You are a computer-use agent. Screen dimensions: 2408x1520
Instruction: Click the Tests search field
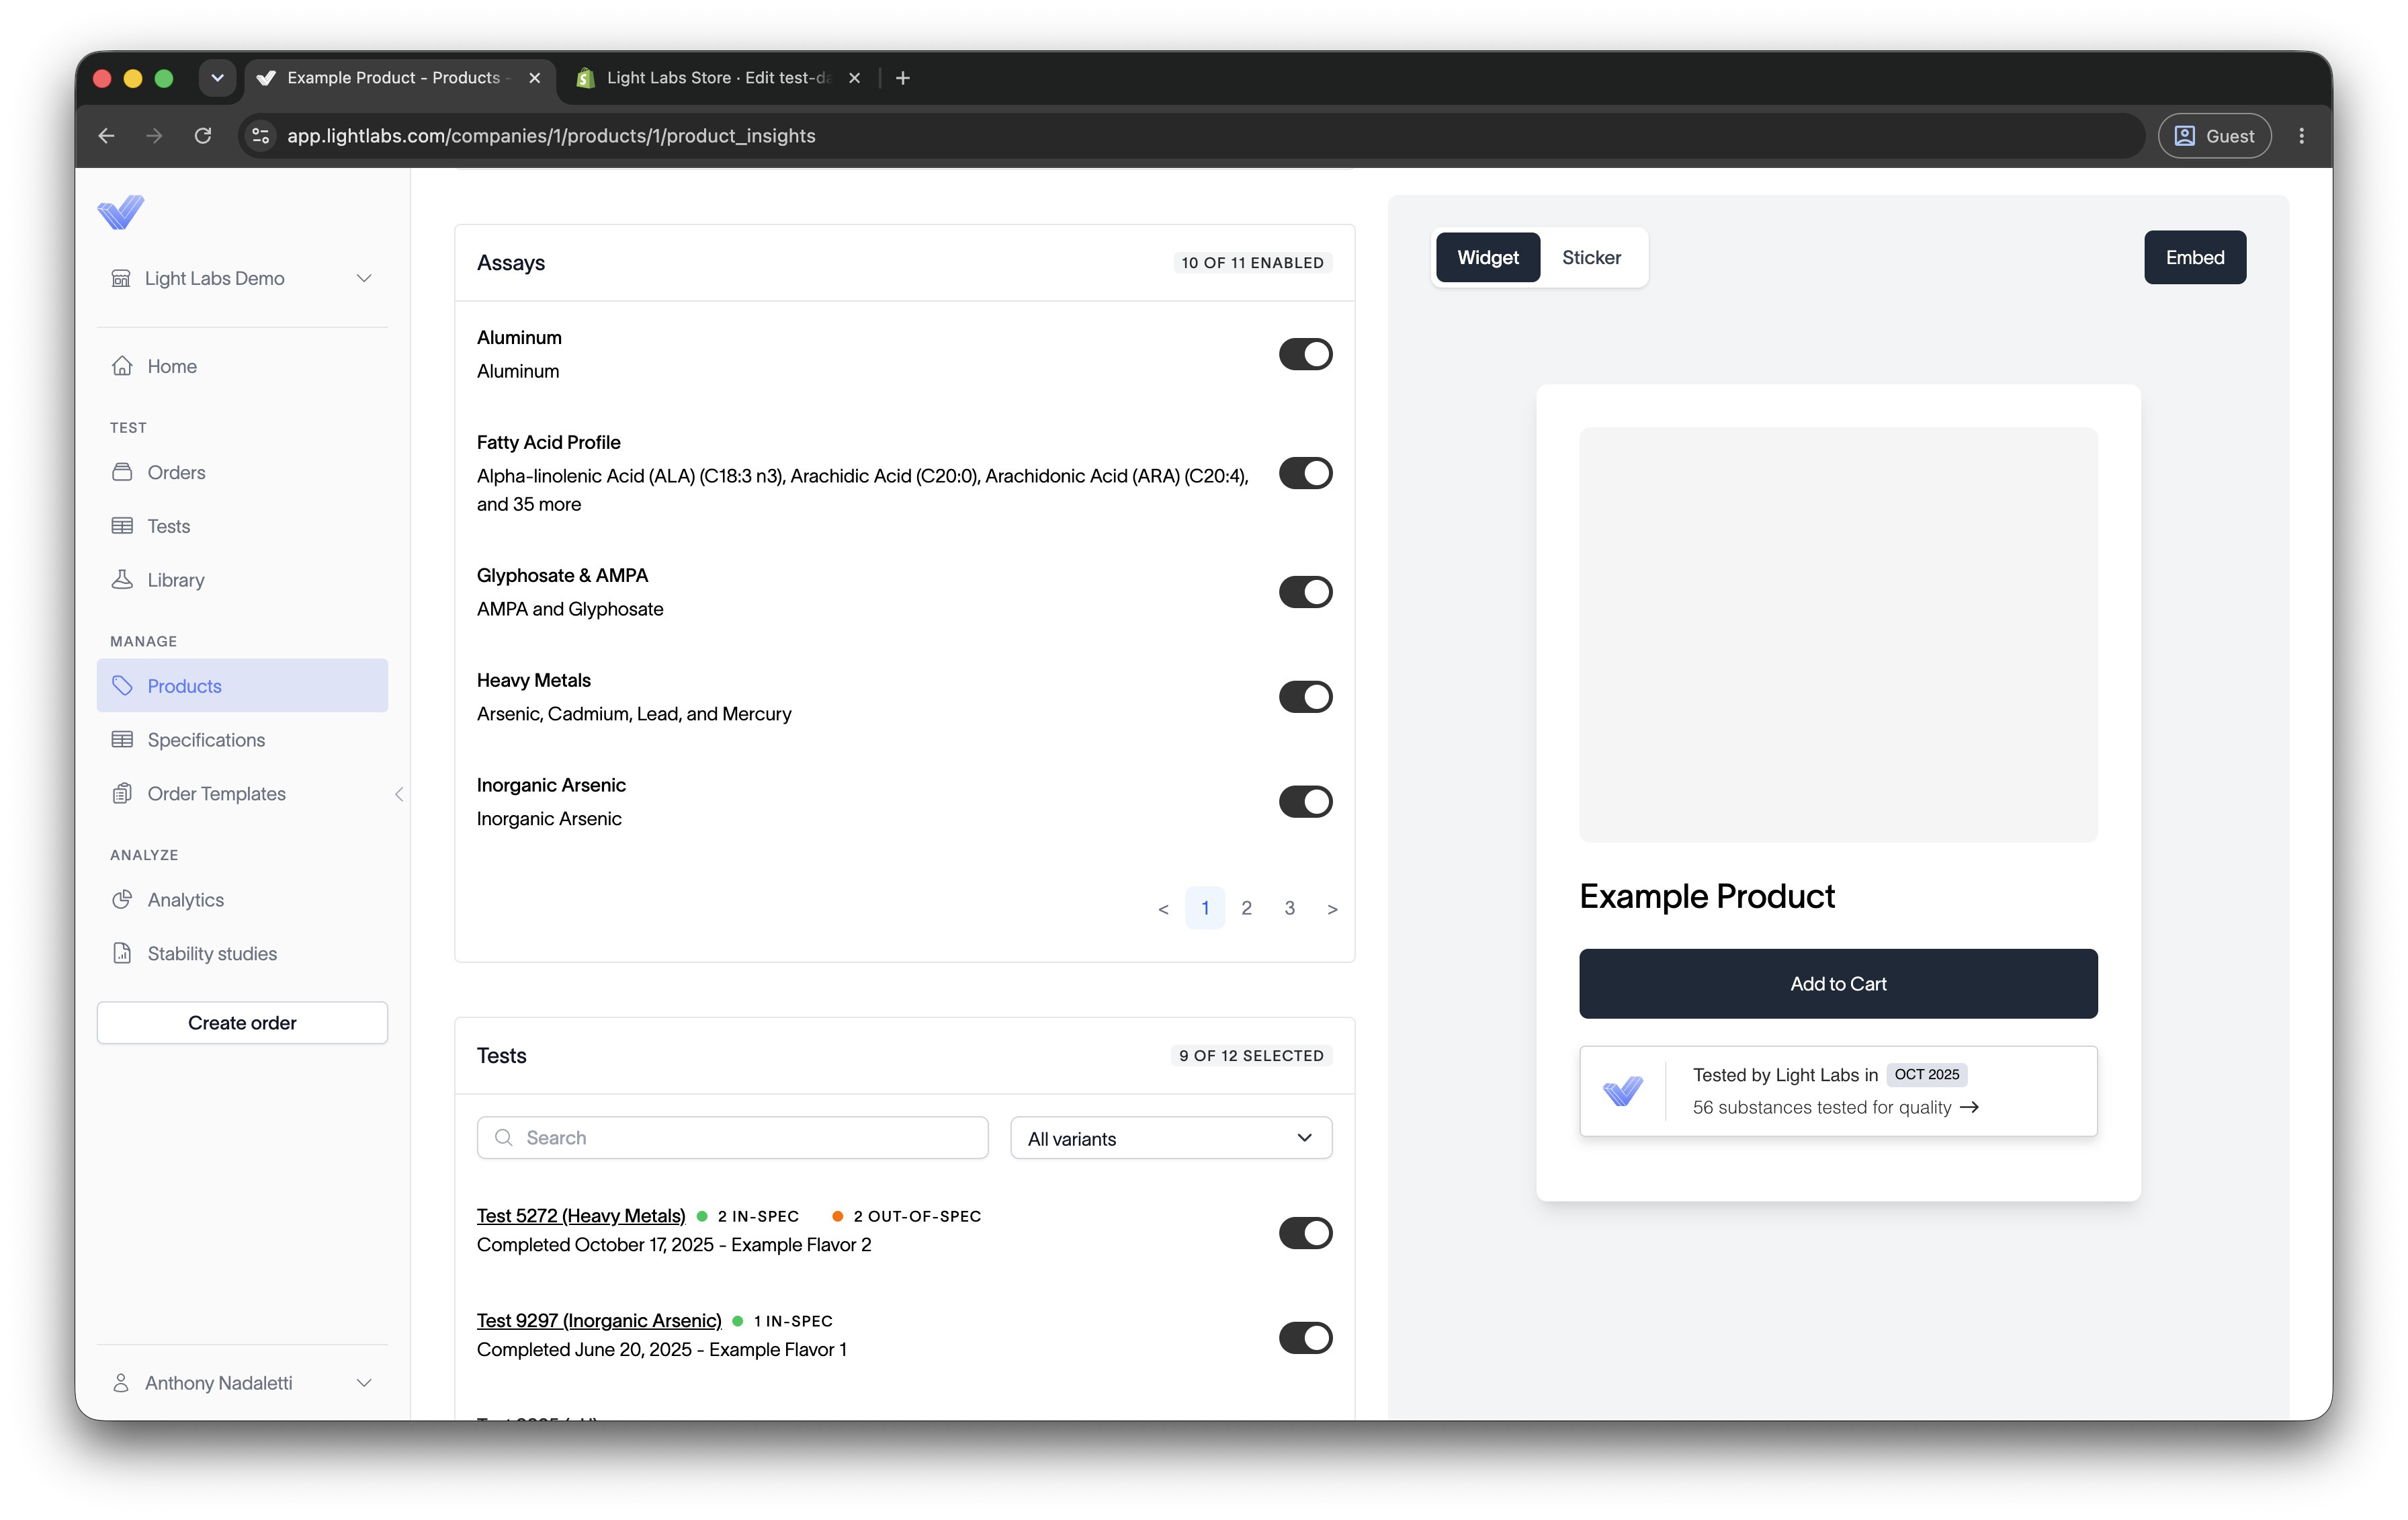733,1138
